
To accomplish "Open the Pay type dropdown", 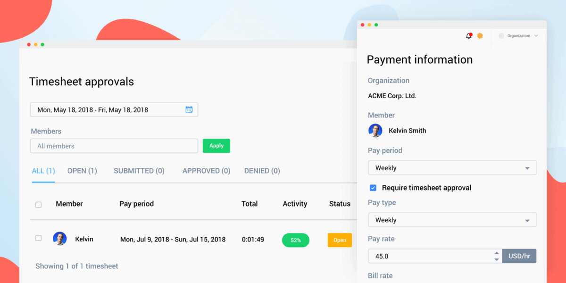I will [452, 220].
